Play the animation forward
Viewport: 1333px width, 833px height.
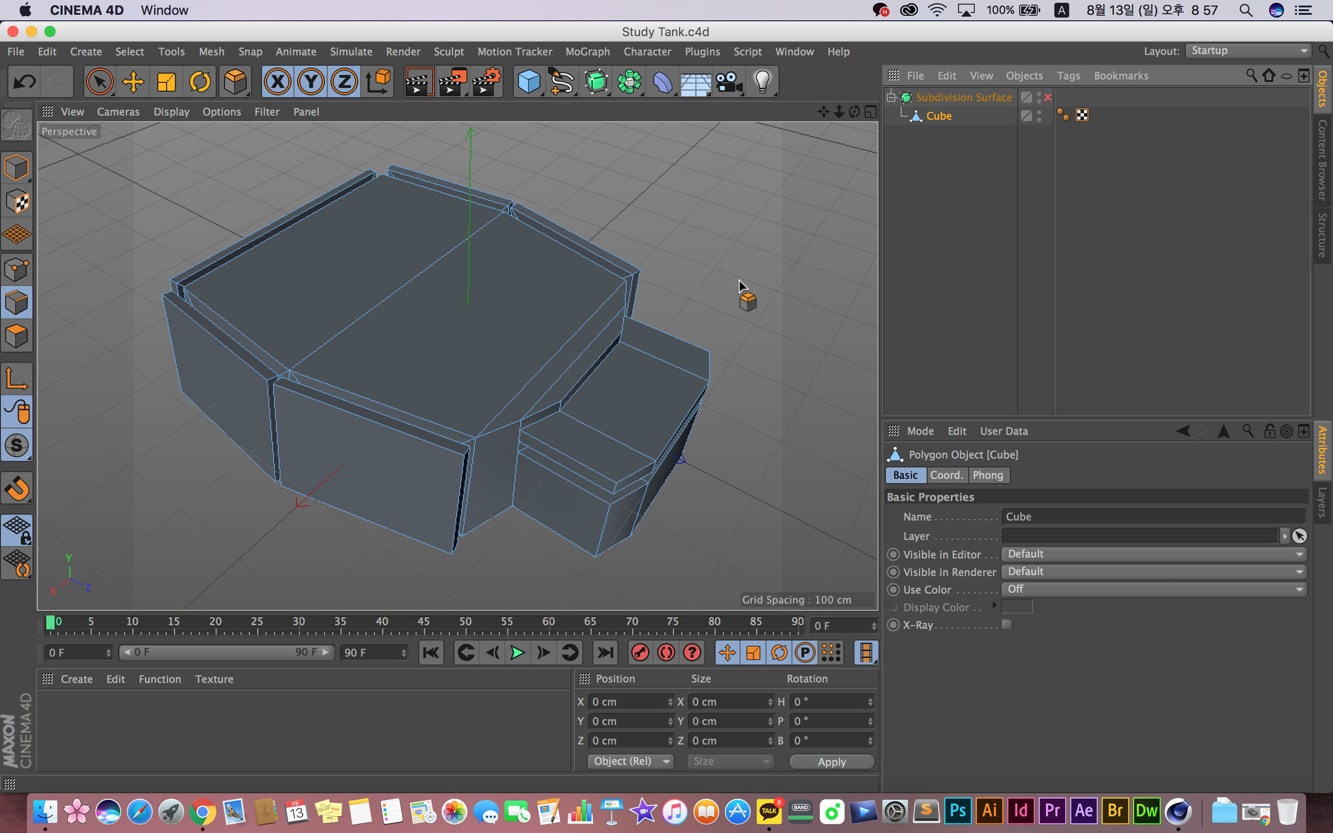pyautogui.click(x=517, y=653)
